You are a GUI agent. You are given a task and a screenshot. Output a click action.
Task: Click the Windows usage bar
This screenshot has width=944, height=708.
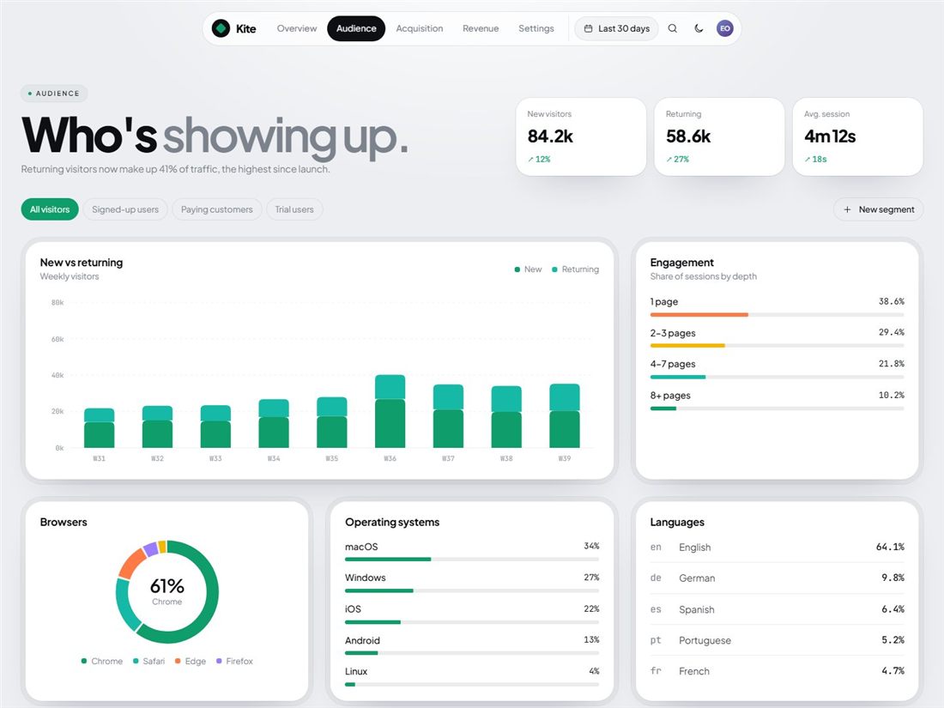(x=379, y=590)
